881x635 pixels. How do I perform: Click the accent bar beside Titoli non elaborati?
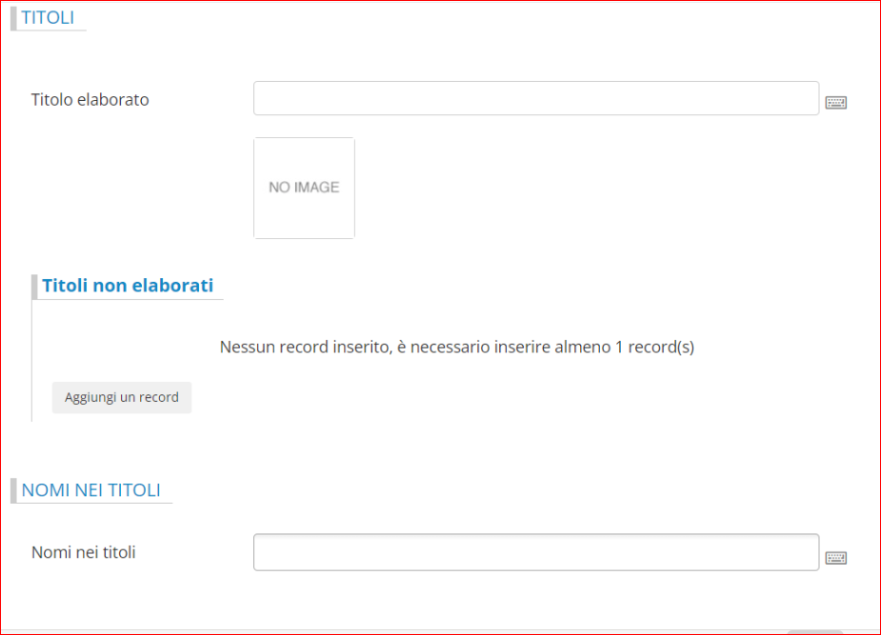[x=35, y=286]
